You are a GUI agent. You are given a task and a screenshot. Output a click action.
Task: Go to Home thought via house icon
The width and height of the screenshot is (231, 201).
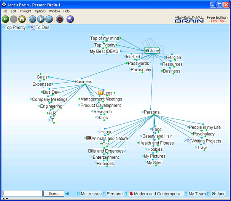pyautogui.click(x=22, y=19)
